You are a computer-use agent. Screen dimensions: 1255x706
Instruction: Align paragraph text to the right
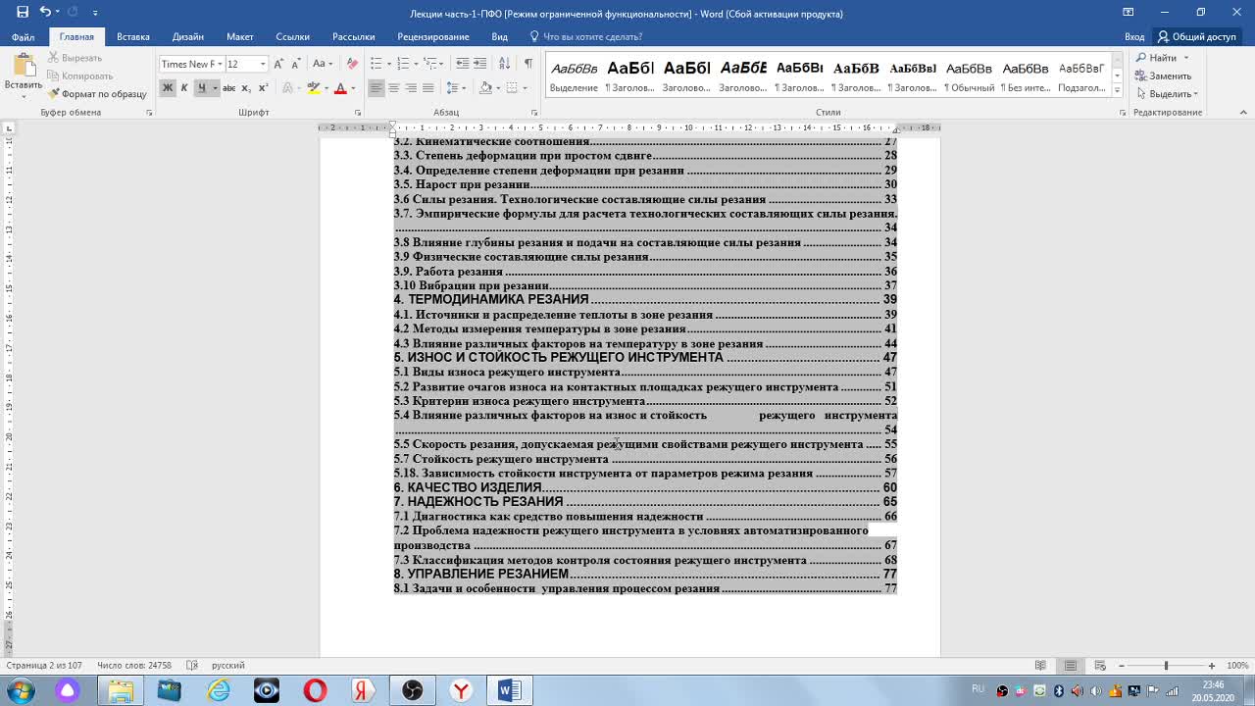coord(411,88)
